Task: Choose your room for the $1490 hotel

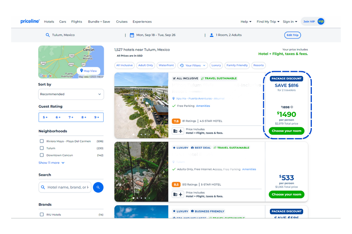Action: pyautogui.click(x=287, y=131)
